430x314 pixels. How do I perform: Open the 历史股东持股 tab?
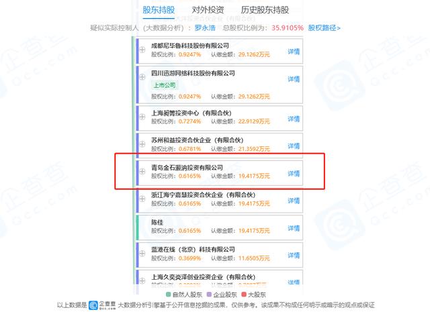(265, 10)
